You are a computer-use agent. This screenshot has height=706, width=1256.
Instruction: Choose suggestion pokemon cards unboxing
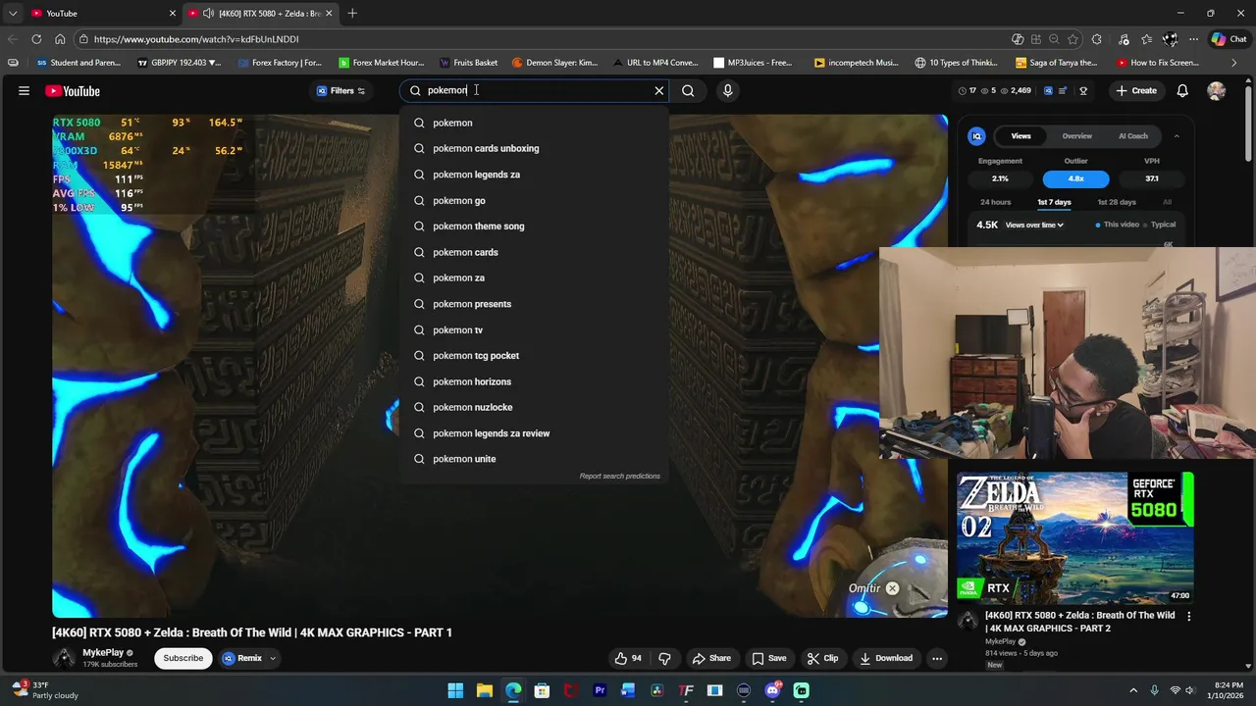(x=534, y=148)
